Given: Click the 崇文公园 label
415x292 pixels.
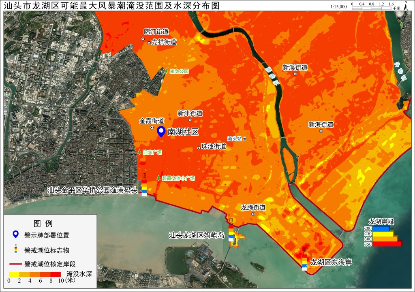Looking at the screenshot, I should 179,71.
